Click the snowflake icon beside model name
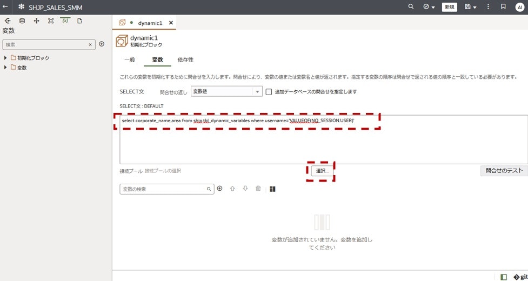 pyautogui.click(x=21, y=7)
